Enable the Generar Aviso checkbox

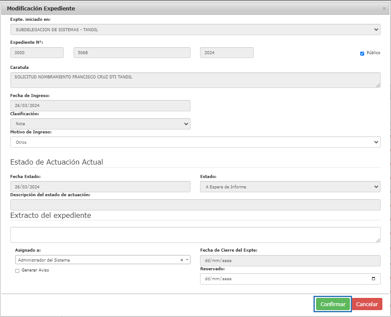point(17,271)
